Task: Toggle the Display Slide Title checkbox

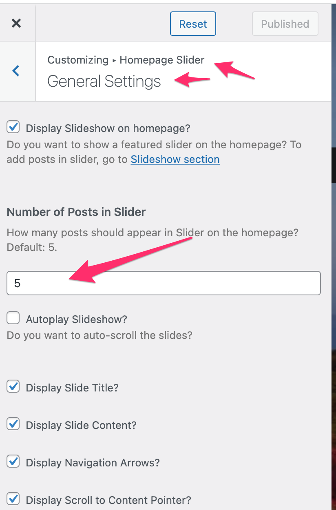Action: [x=13, y=387]
